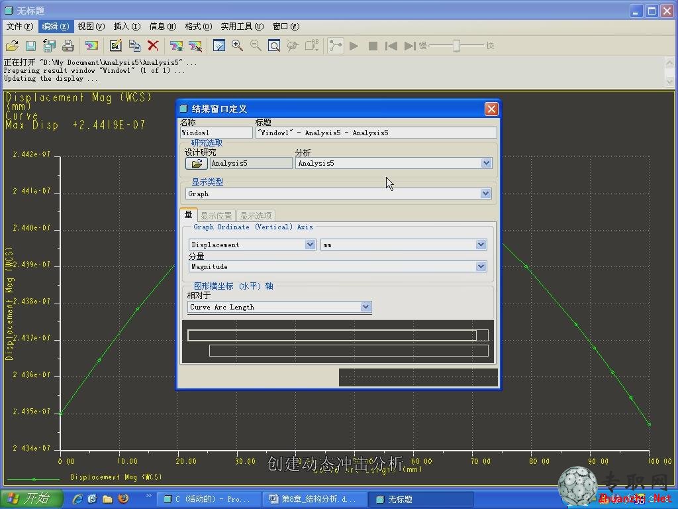Step to next animation frame
This screenshot has width=678, height=509.
pyautogui.click(x=409, y=46)
